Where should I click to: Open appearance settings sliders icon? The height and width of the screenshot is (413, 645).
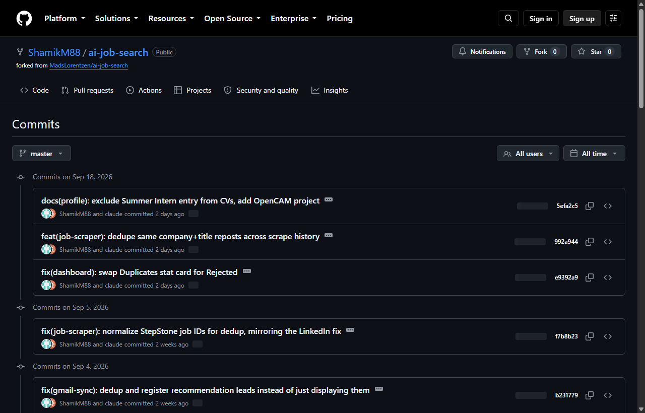coord(613,19)
